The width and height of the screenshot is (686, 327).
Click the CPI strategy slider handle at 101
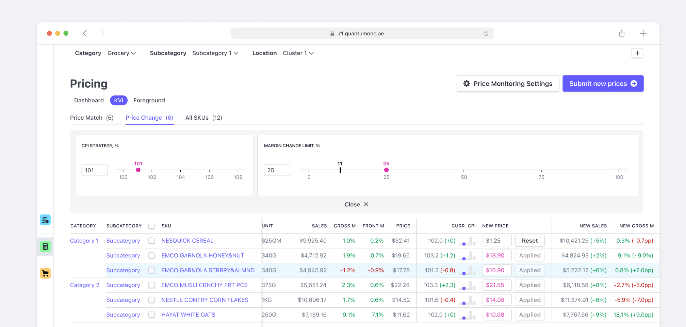pyautogui.click(x=138, y=170)
